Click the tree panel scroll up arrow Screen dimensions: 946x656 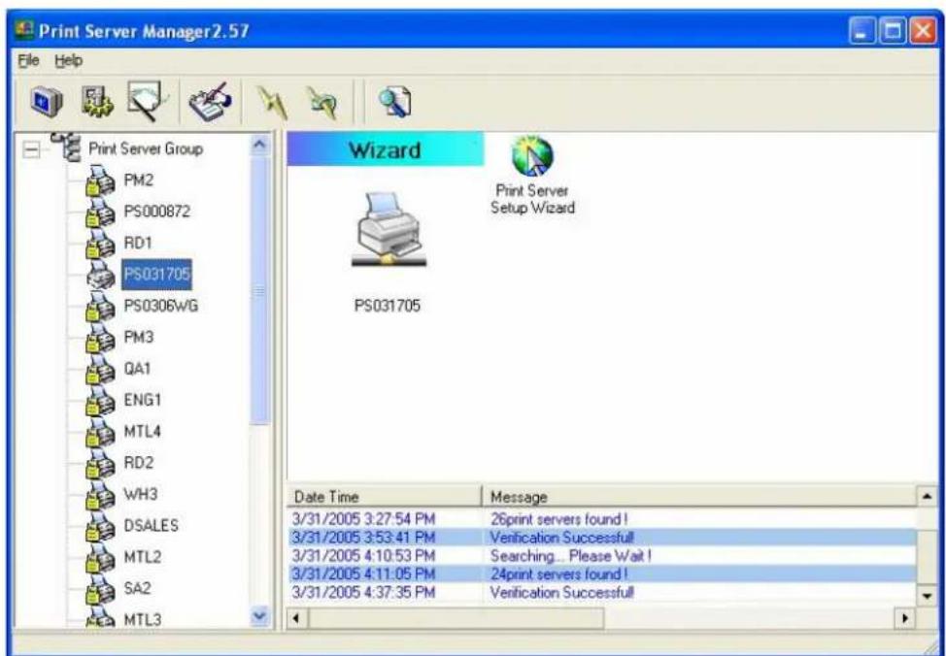(259, 146)
